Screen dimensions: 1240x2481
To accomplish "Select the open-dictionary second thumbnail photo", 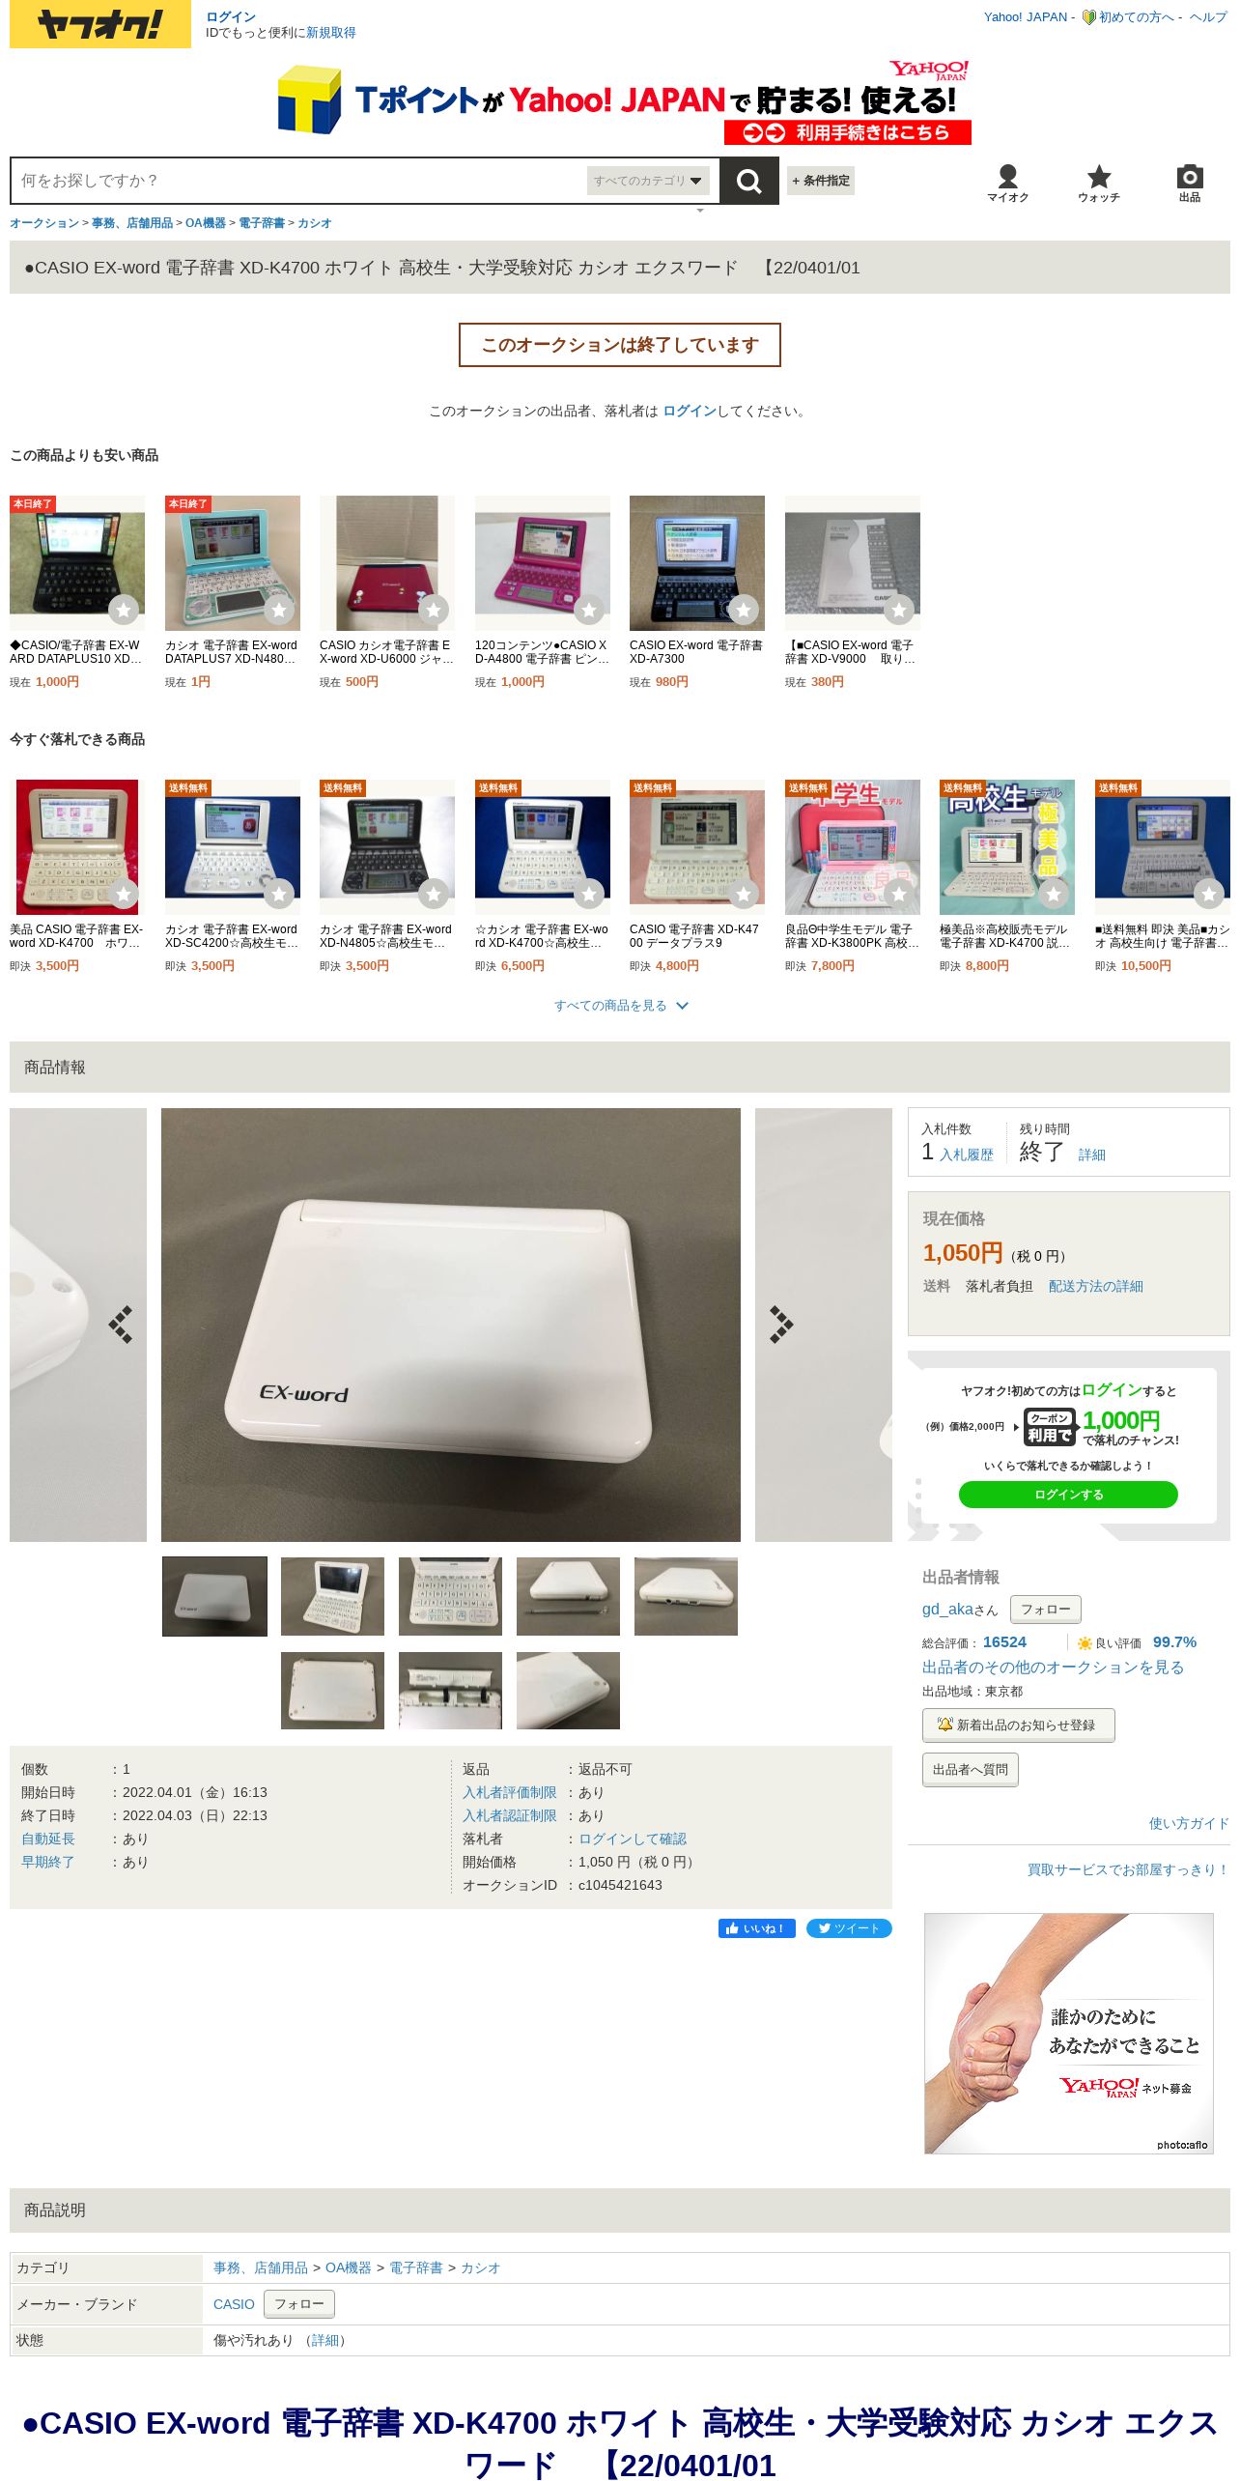I will coord(332,1596).
